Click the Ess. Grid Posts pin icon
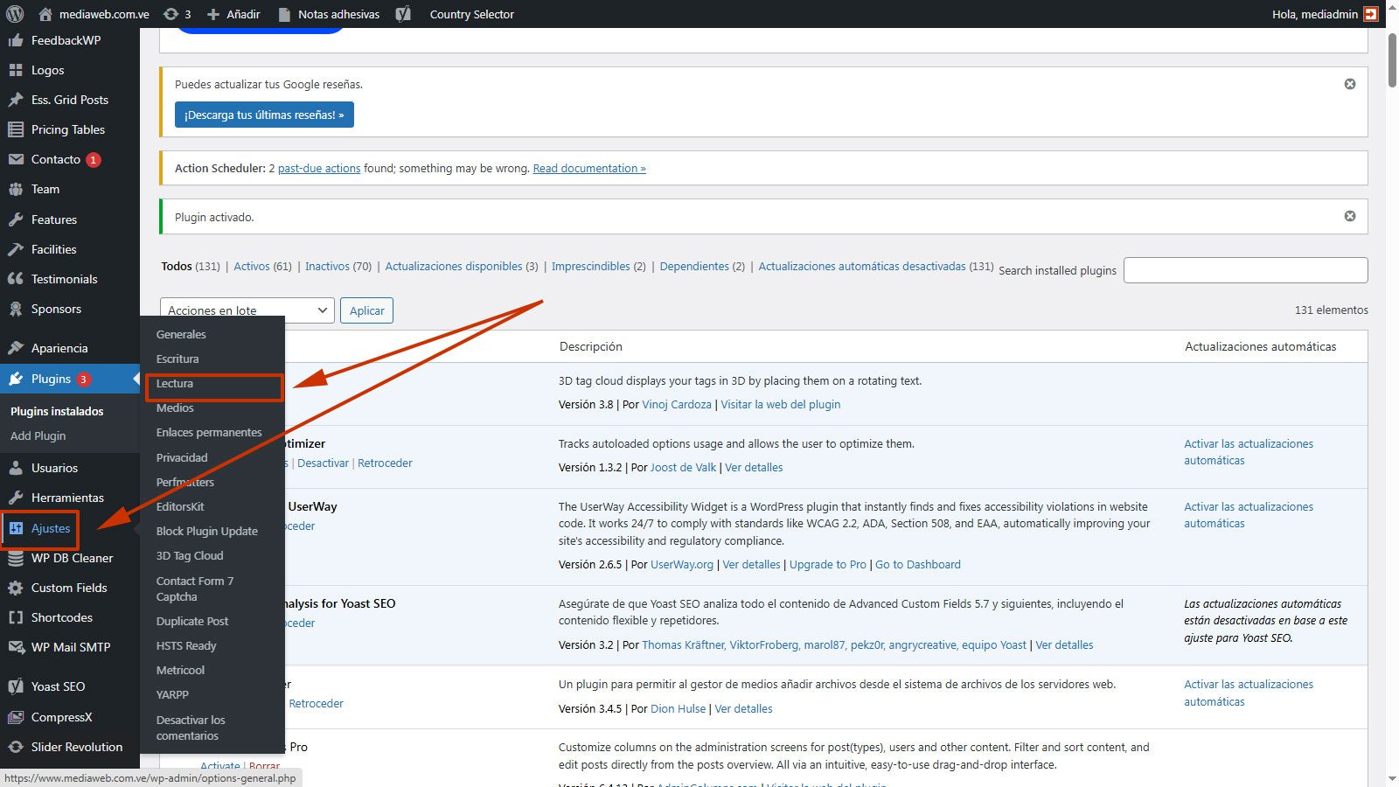Image resolution: width=1399 pixels, height=787 pixels. point(16,100)
